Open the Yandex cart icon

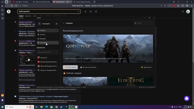(x=183, y=12)
